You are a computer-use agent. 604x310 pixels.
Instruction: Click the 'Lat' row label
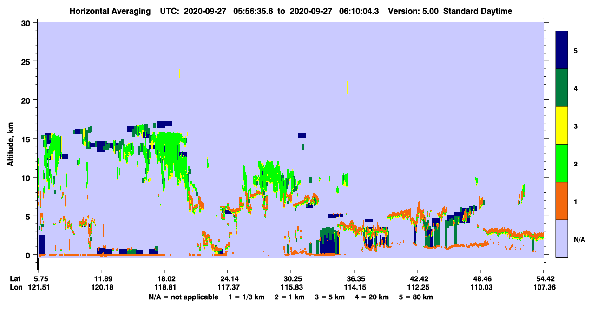(x=15, y=279)
